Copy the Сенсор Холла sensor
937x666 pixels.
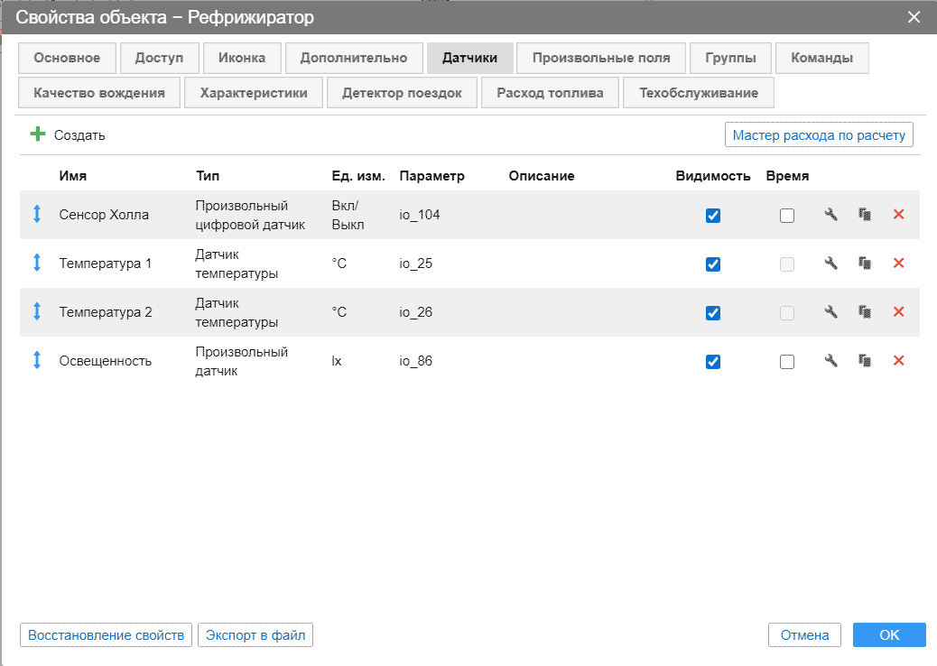[x=865, y=215]
